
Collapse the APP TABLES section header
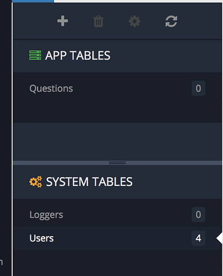117,56
